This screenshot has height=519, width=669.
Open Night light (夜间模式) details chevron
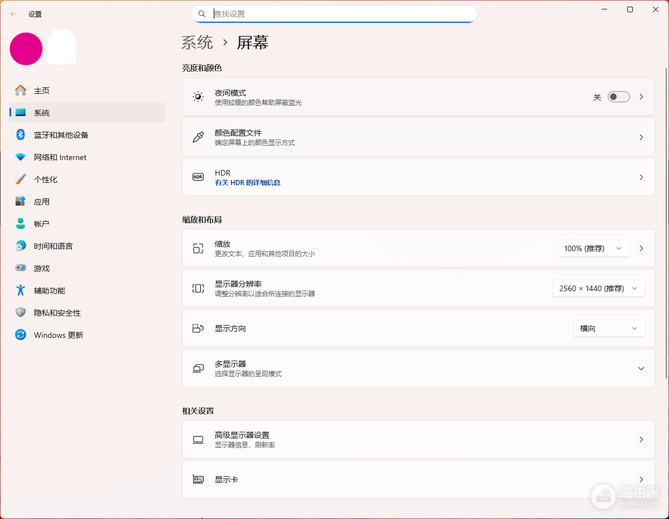641,97
